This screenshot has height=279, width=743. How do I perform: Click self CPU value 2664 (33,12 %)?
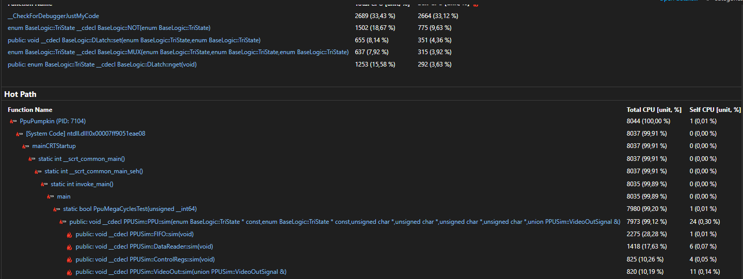click(438, 16)
